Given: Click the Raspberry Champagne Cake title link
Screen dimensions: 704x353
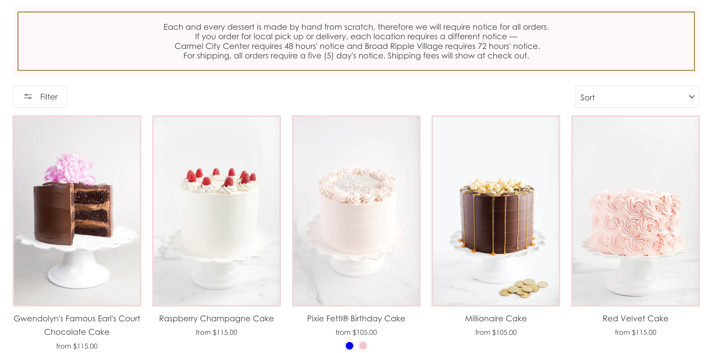Looking at the screenshot, I should 216,318.
